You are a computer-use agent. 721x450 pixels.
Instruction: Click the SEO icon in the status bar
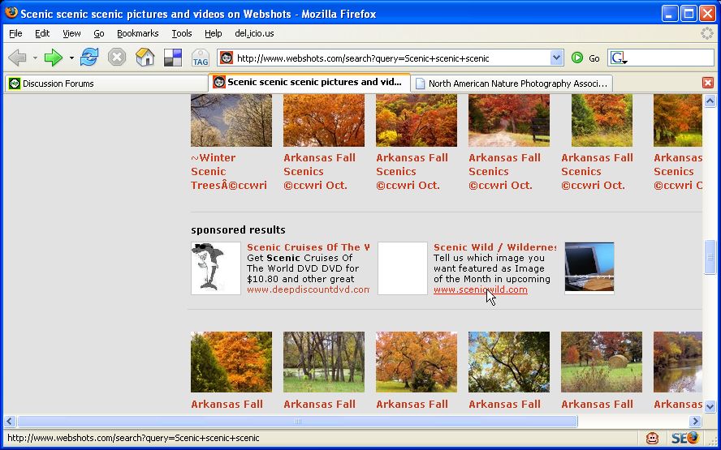pos(684,438)
